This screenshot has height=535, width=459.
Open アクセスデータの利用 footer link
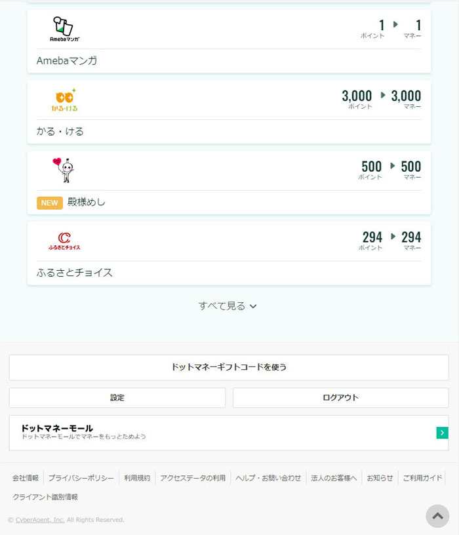193,478
